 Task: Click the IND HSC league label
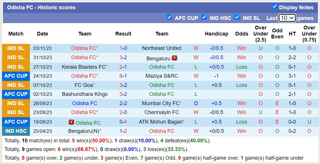click(x=16, y=131)
